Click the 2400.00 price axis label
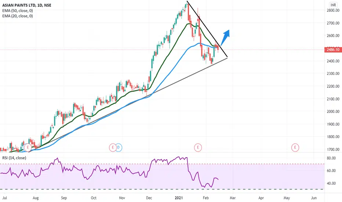342x202 pixels. point(333,61)
